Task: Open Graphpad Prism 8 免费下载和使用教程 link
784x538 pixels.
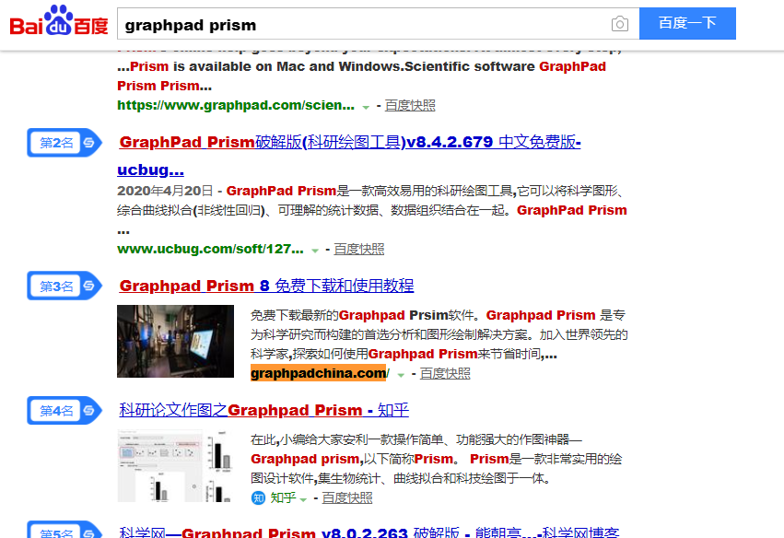Action: coord(266,286)
